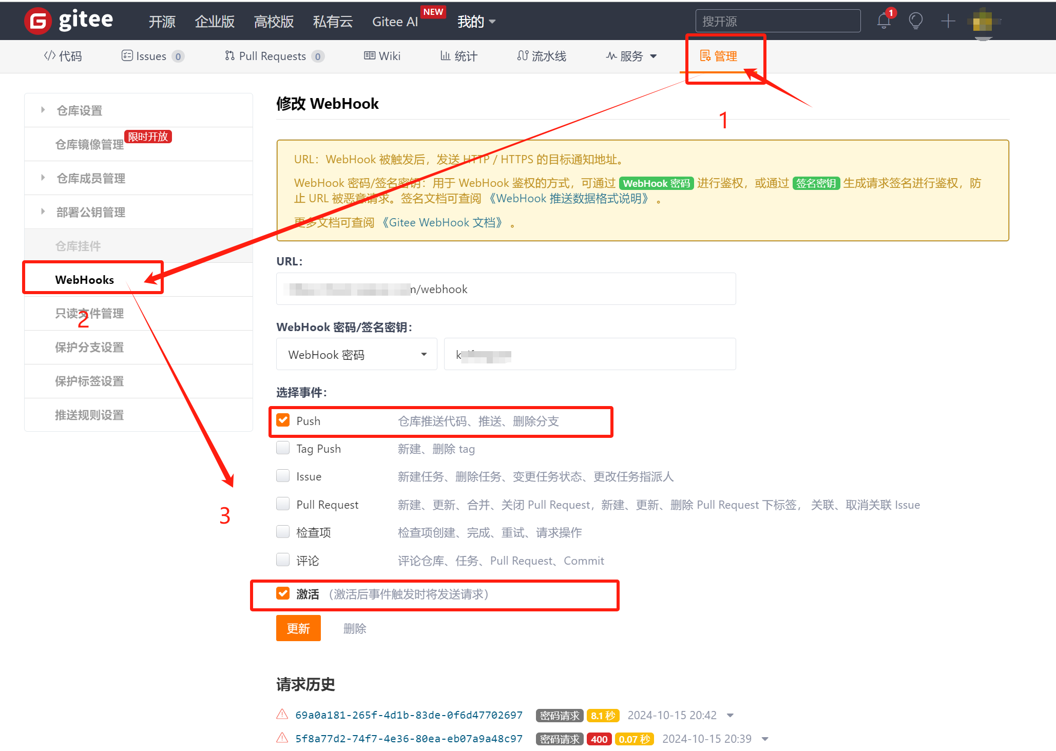Click the 流水线 pipeline icon
The image size is (1056, 751).
[x=523, y=56]
